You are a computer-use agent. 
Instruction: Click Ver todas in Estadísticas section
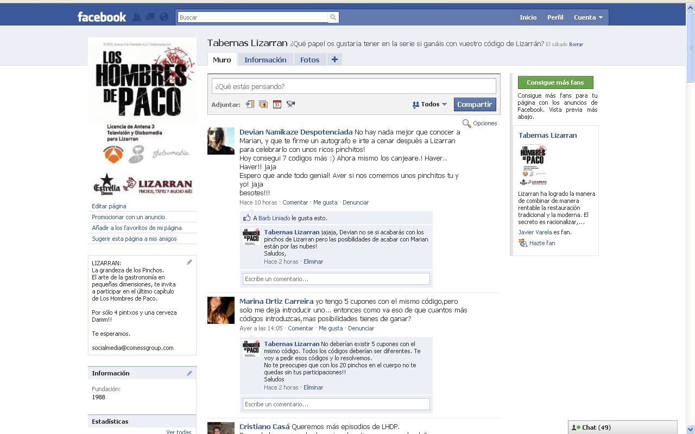coord(179,432)
